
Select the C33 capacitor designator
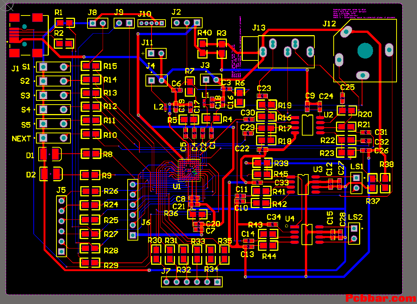(282, 183)
